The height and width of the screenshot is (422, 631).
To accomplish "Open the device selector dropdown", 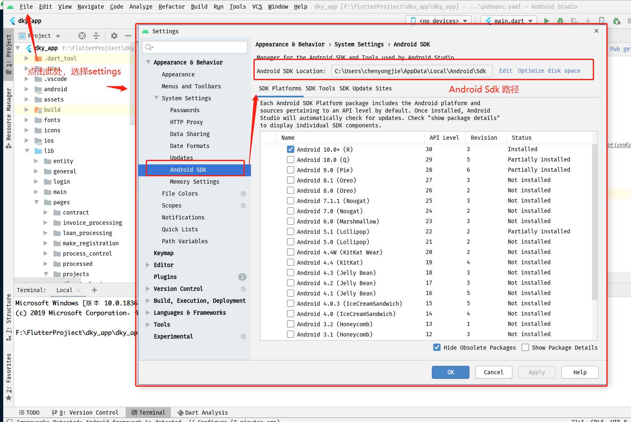I will click(x=439, y=21).
